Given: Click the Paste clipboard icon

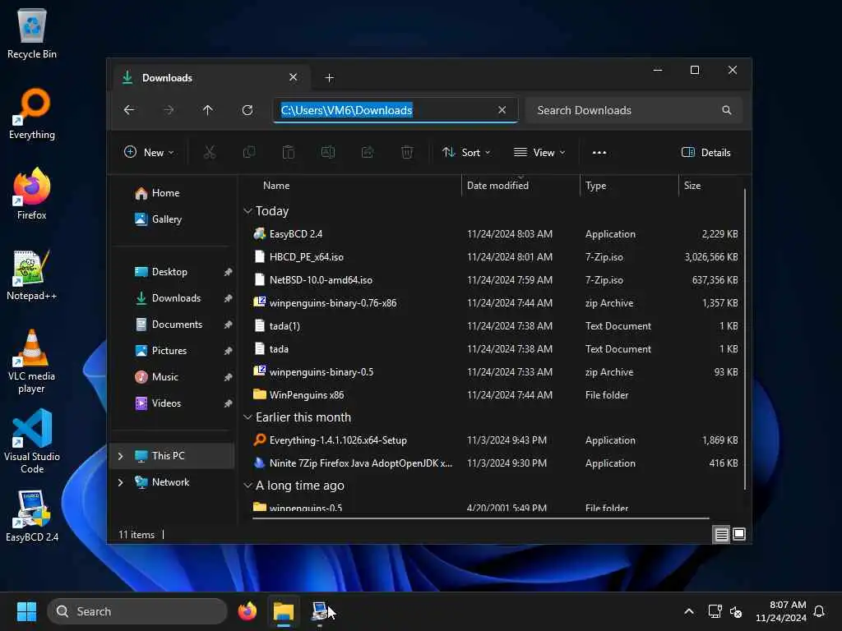Looking at the screenshot, I should pyautogui.click(x=289, y=152).
